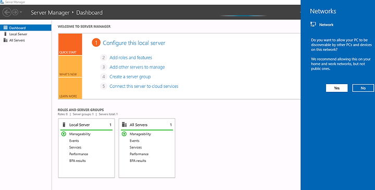Click Yes in the Networks panel

tap(337, 88)
